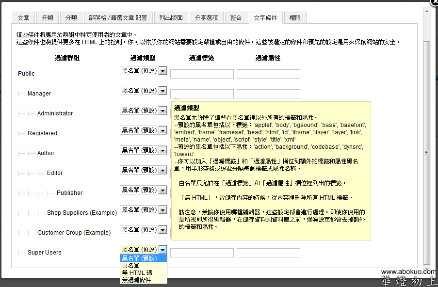The height and width of the screenshot is (287, 438).
Task: Select 無 HTML 碼 in the dropdown list
Action: pyautogui.click(x=137, y=273)
